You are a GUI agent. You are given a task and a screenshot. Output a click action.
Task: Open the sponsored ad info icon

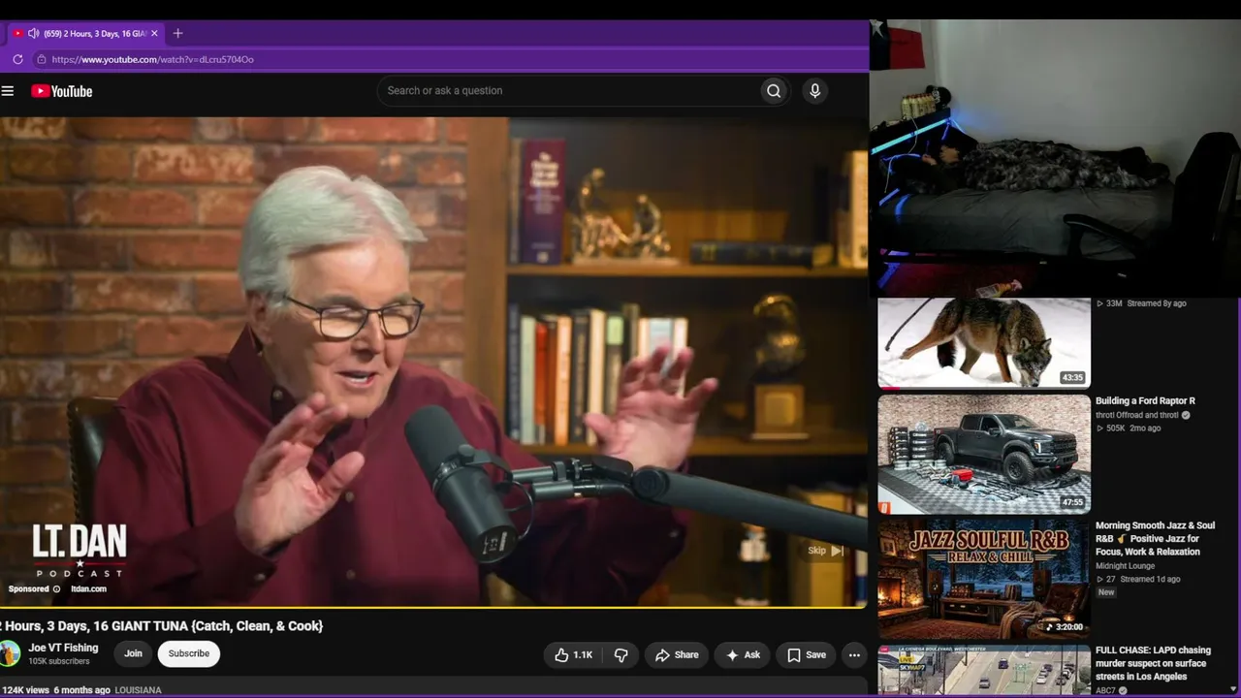pos(56,588)
